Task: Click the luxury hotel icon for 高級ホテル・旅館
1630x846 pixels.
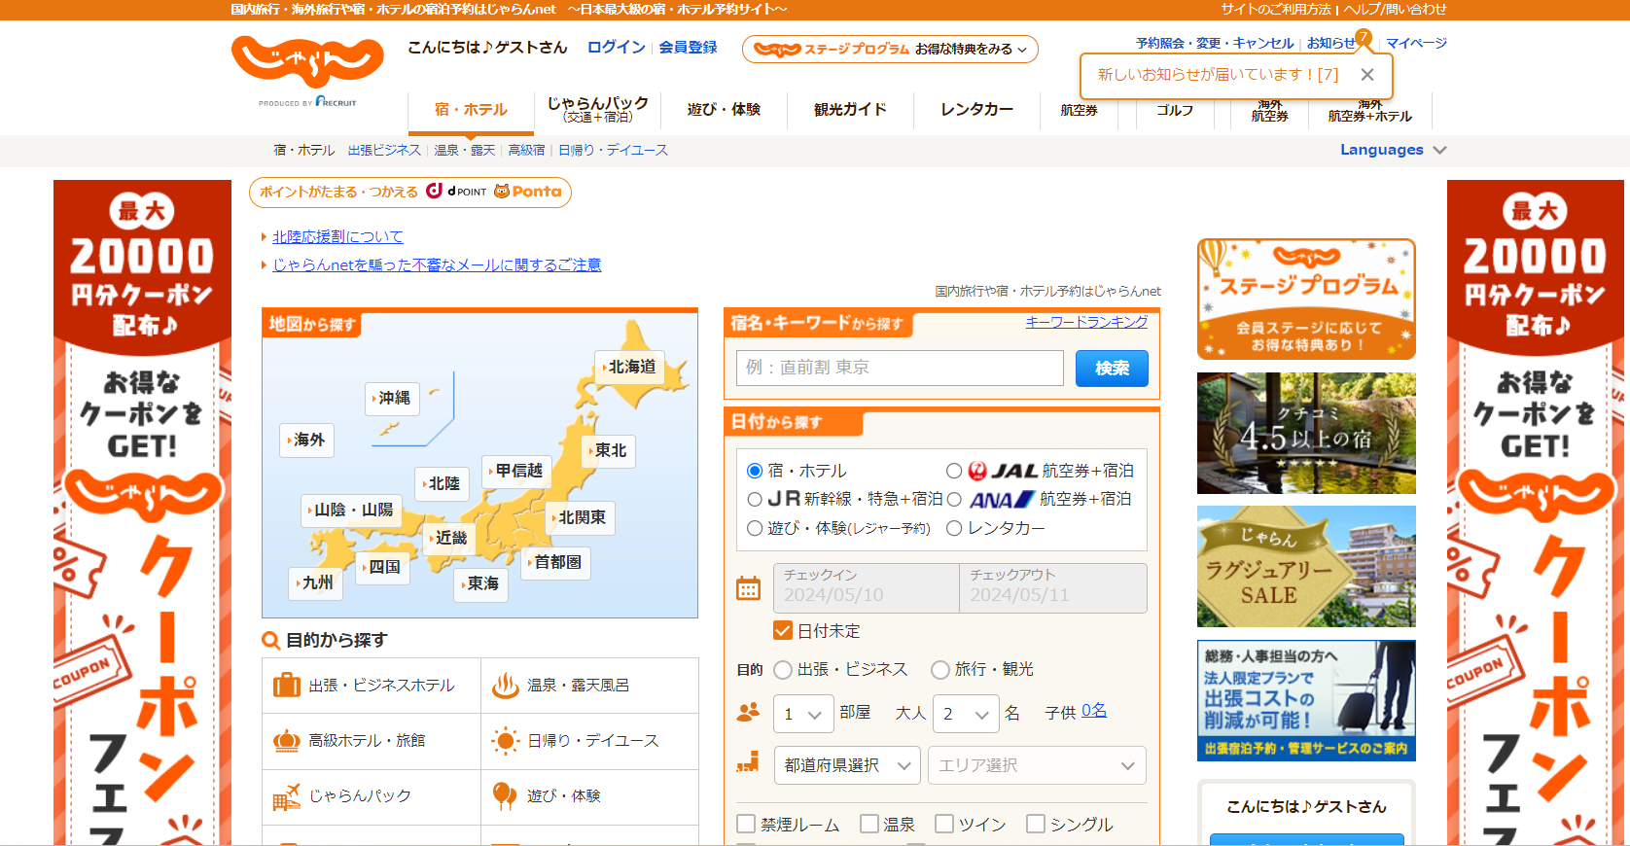Action: tap(287, 741)
